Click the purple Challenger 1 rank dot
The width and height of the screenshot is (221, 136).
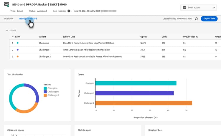[x=18, y=50]
